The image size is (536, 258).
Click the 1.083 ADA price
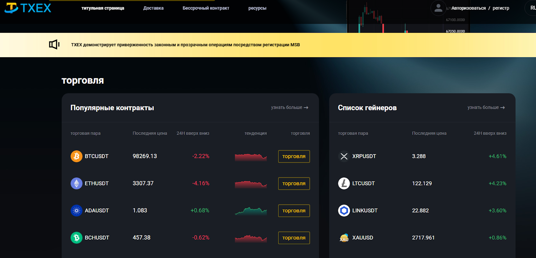(x=140, y=210)
